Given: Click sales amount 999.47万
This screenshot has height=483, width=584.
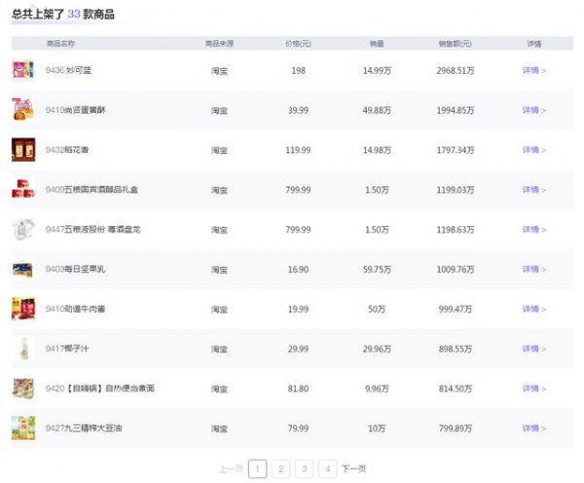Looking at the screenshot, I should (x=456, y=309).
